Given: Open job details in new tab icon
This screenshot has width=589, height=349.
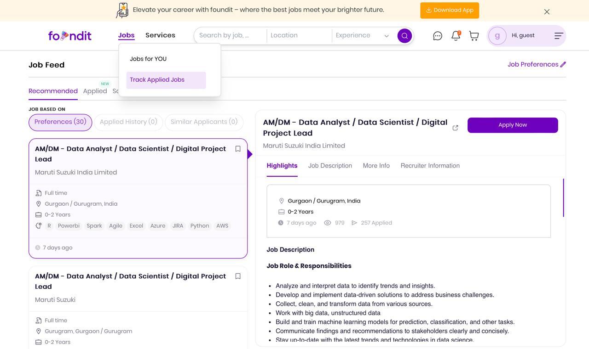Looking at the screenshot, I should [x=455, y=128].
